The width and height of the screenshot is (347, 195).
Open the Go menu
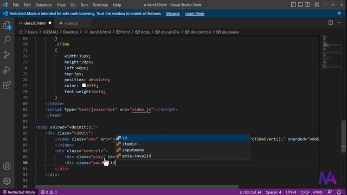73,5
